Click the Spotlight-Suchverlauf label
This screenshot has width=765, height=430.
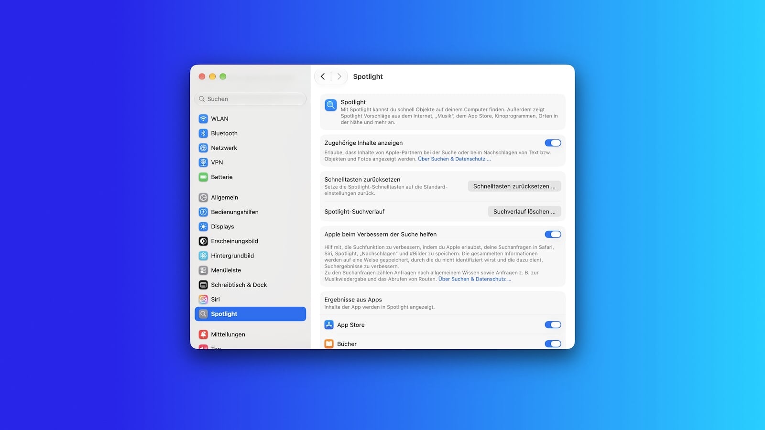tap(354, 212)
